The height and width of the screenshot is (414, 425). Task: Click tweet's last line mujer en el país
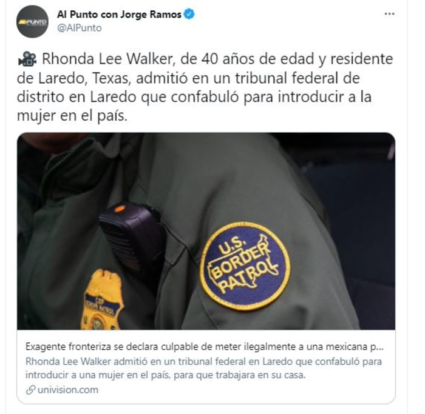(x=72, y=116)
